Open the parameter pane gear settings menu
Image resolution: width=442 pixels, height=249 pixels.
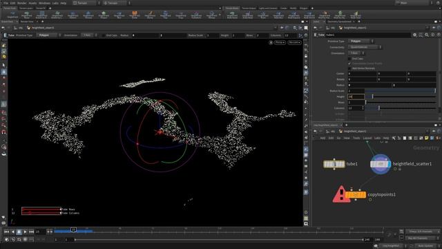click(414, 35)
